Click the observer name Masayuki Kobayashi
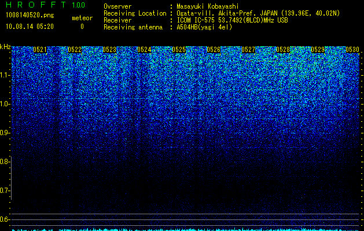This screenshot has height=231, width=364. pyautogui.click(x=208, y=6)
